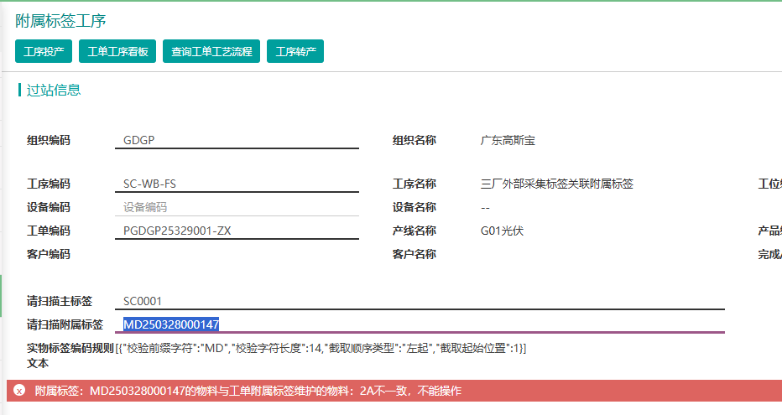
Task: Select the 工单编码 field PGDGP25329001-ZX
Action: (x=237, y=231)
